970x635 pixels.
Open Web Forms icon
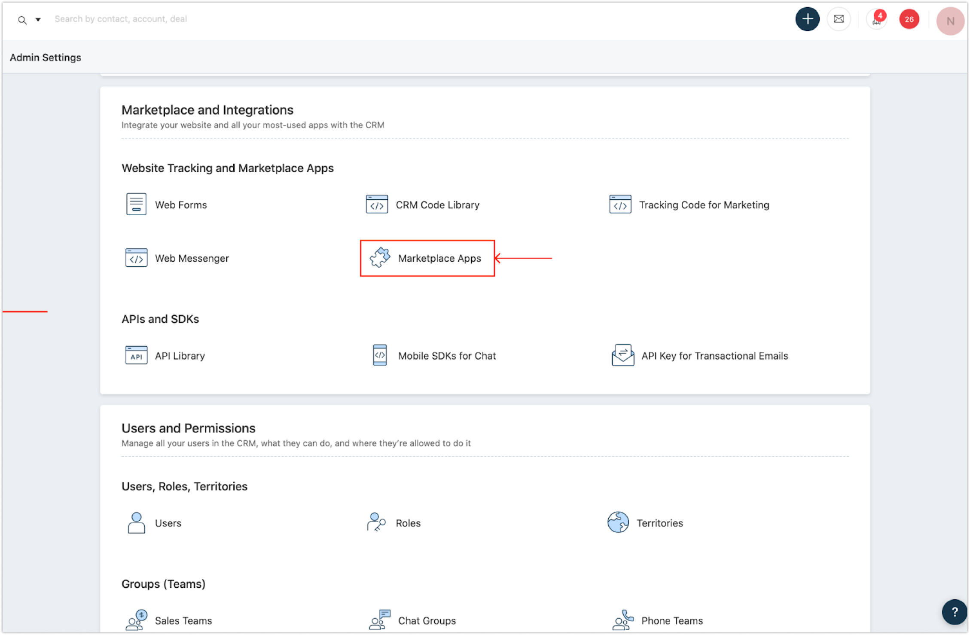coord(136,205)
